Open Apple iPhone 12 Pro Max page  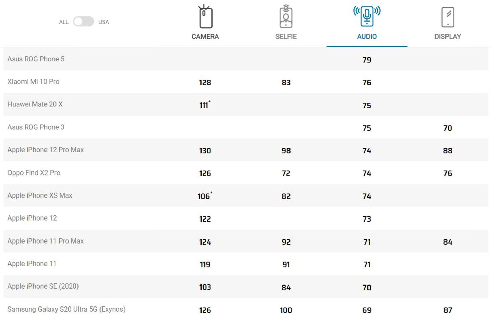point(46,150)
